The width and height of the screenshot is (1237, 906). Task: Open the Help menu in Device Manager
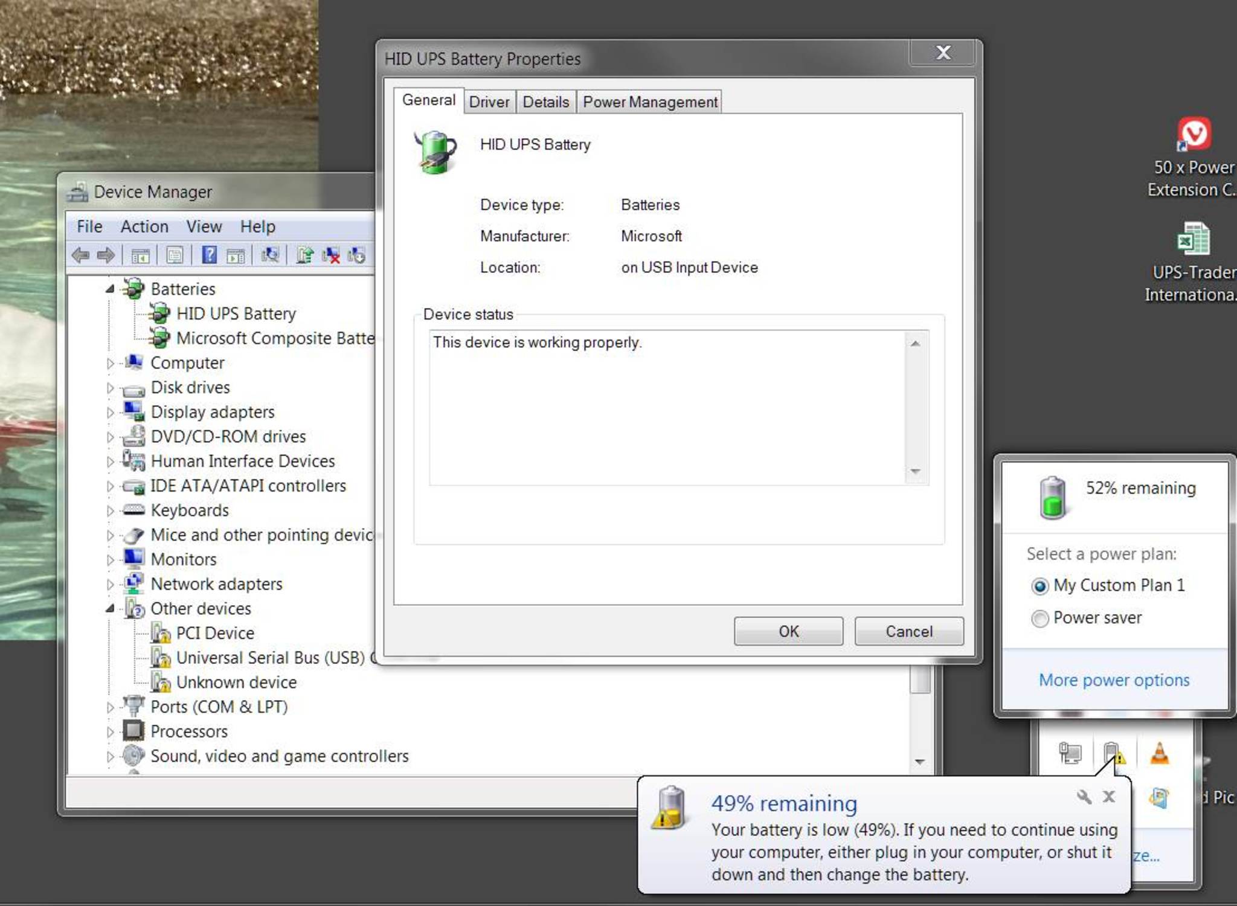click(258, 226)
